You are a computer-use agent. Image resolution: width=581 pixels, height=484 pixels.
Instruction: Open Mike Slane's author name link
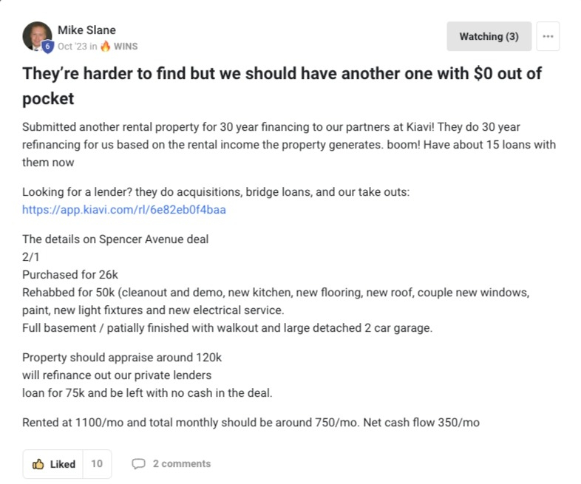pos(86,30)
